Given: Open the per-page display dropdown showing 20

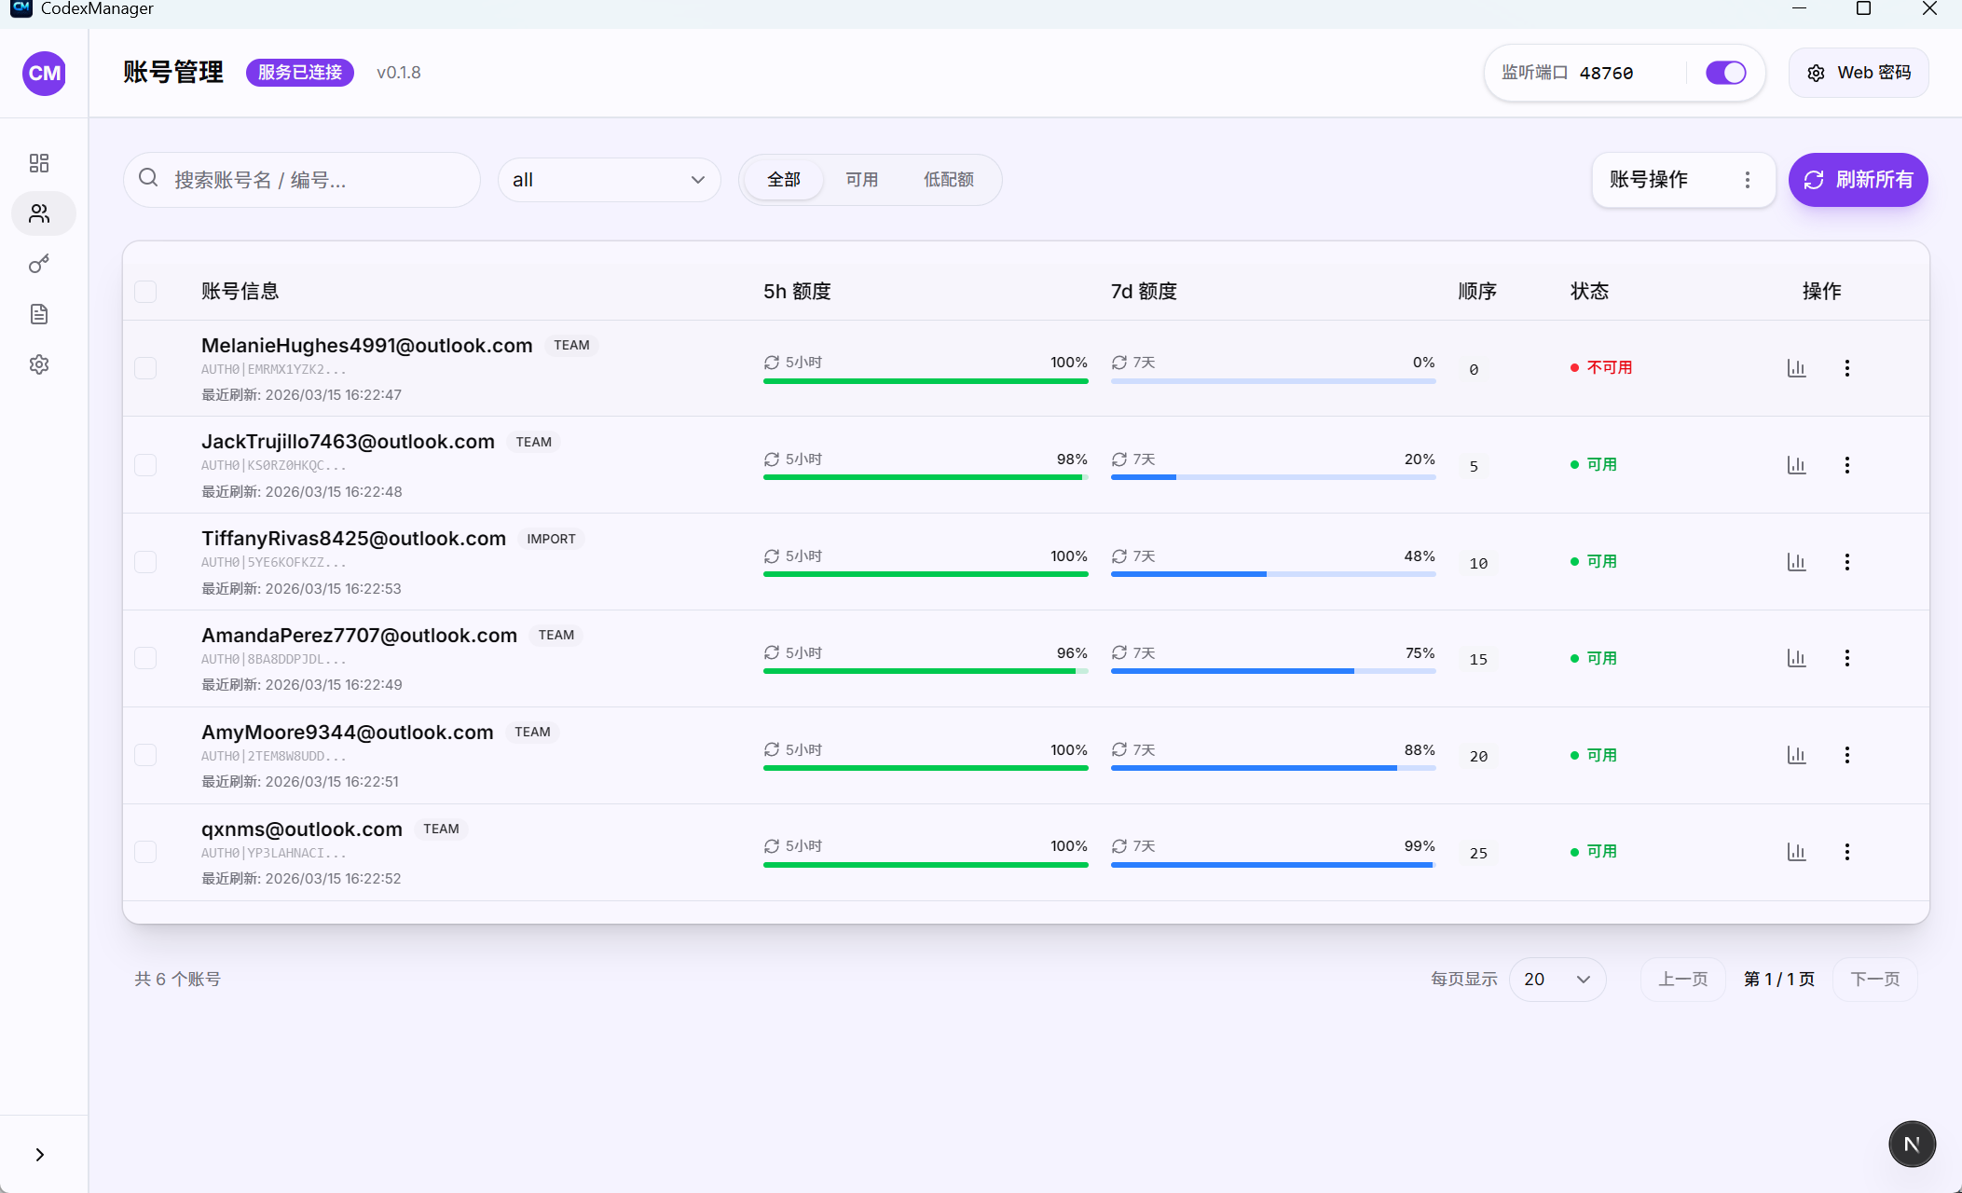Looking at the screenshot, I should (1557, 979).
